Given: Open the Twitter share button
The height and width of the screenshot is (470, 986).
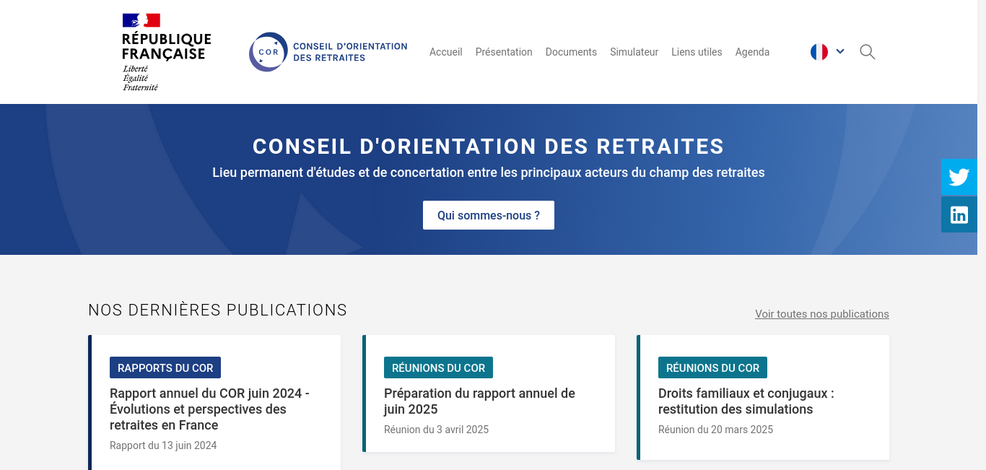Looking at the screenshot, I should coord(959,177).
